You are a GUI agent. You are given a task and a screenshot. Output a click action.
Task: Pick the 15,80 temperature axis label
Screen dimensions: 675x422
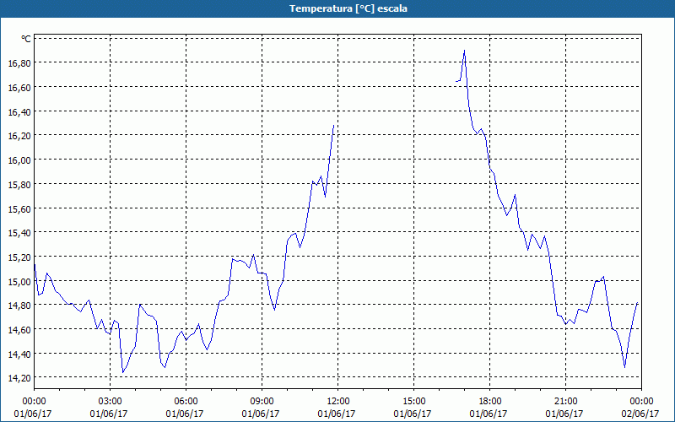(x=19, y=184)
